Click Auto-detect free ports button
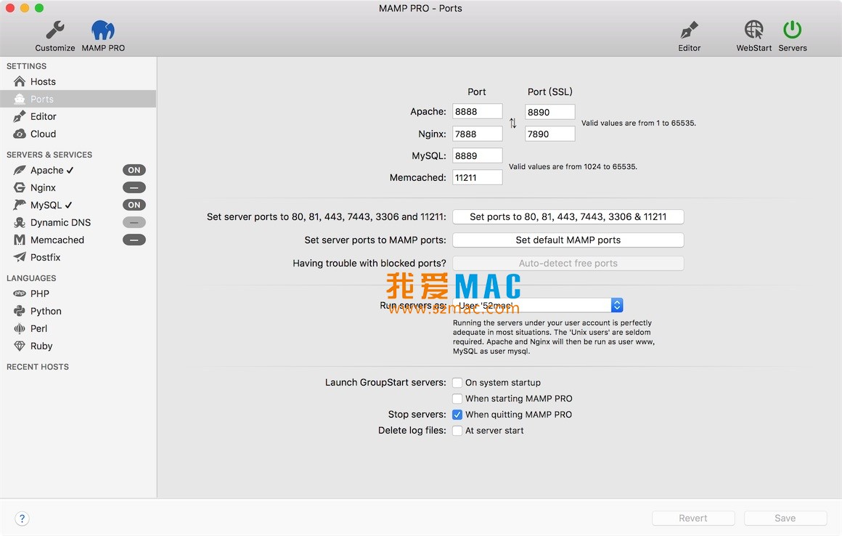Screen dimensions: 842x536 [568, 263]
